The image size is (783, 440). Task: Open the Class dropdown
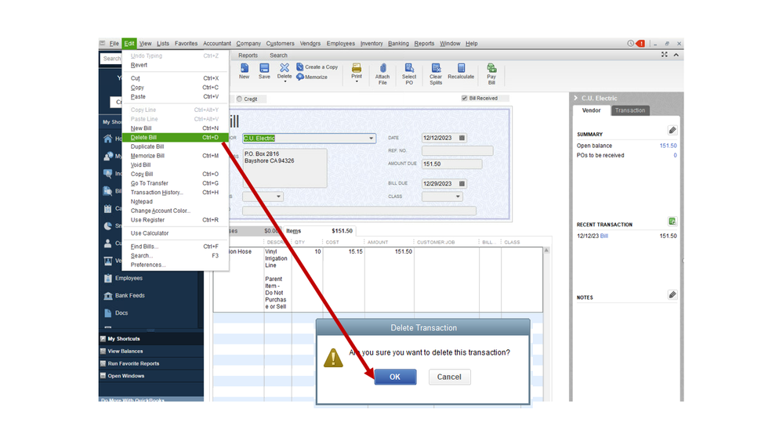(x=458, y=197)
